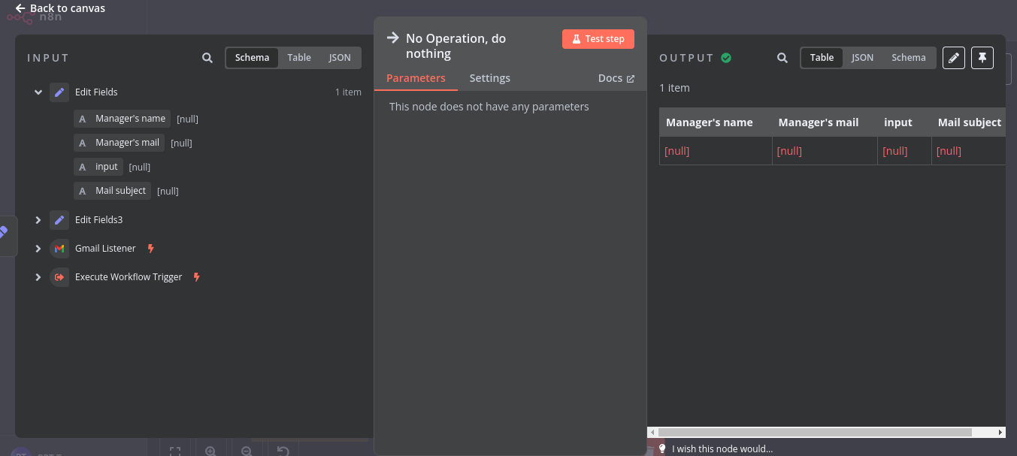Screen dimensions: 1017x456
Task: Select the Mail subject schema field
Action: pyautogui.click(x=113, y=191)
